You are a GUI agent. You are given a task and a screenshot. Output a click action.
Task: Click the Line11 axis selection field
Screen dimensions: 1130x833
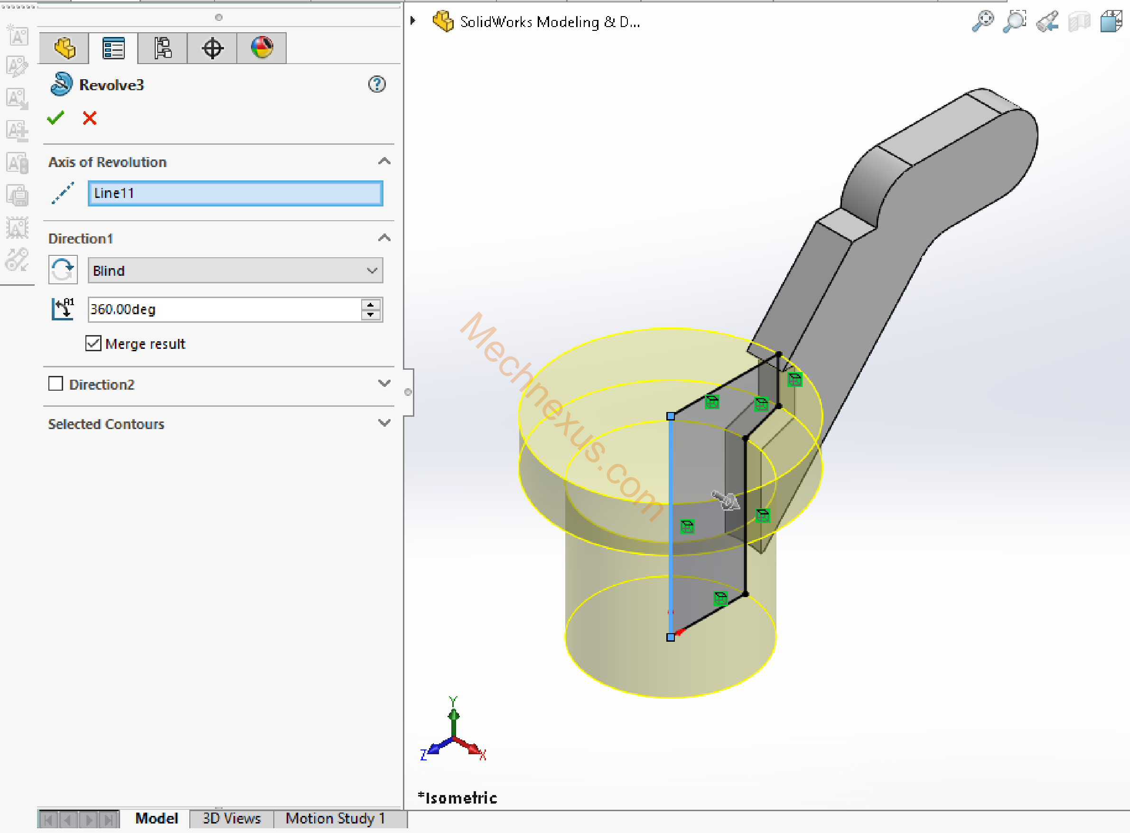point(235,193)
